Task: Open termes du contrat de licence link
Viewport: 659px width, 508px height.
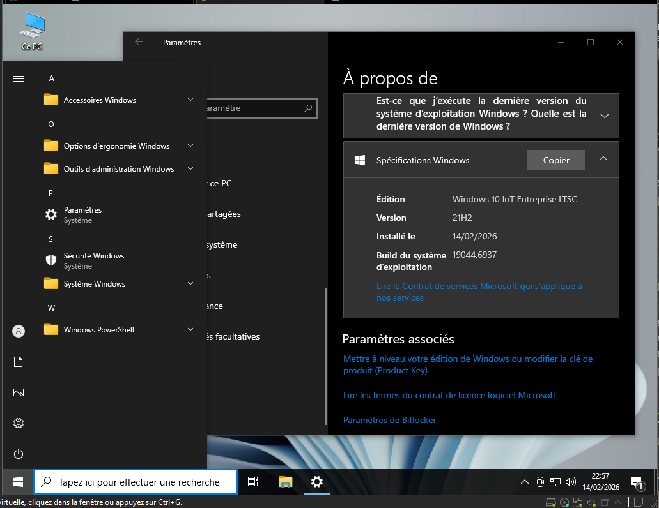Action: (x=449, y=395)
